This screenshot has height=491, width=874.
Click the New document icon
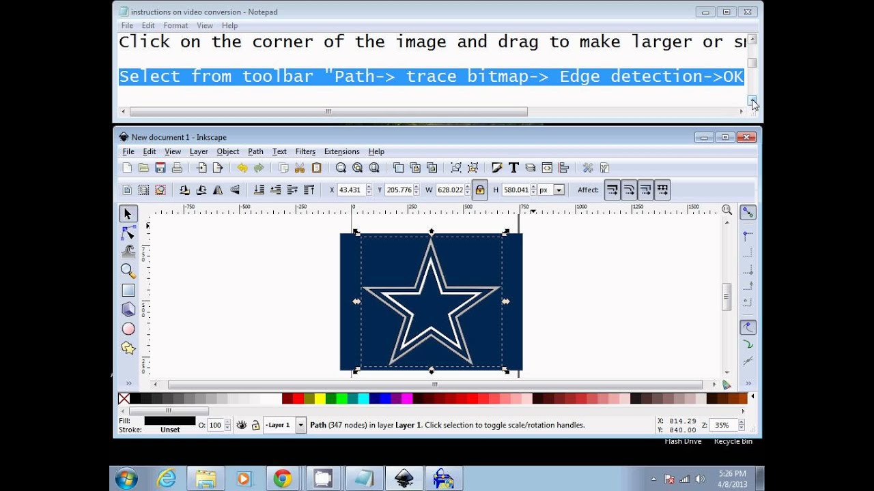[127, 168]
